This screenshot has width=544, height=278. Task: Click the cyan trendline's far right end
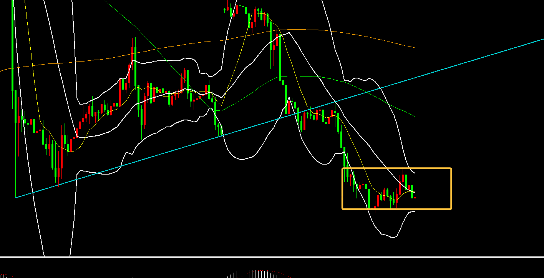point(542,39)
